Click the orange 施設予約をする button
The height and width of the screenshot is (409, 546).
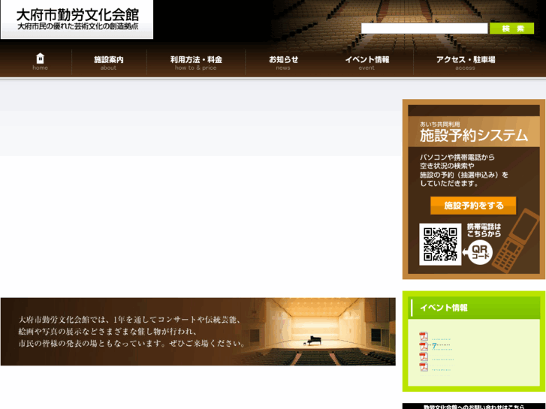pyautogui.click(x=473, y=206)
